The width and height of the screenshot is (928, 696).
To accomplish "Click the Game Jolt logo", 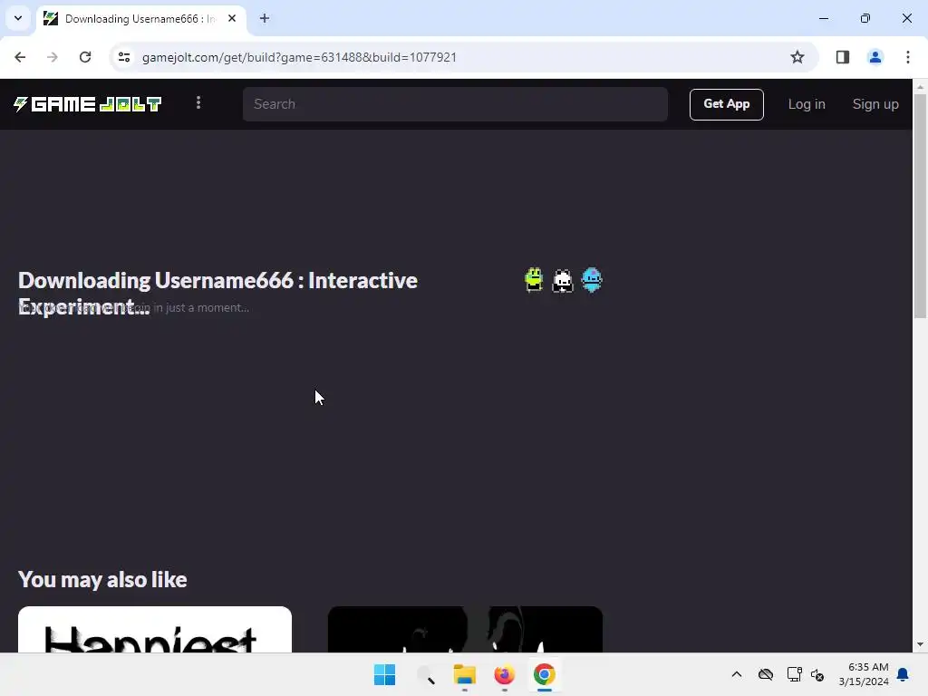I will 88,104.
